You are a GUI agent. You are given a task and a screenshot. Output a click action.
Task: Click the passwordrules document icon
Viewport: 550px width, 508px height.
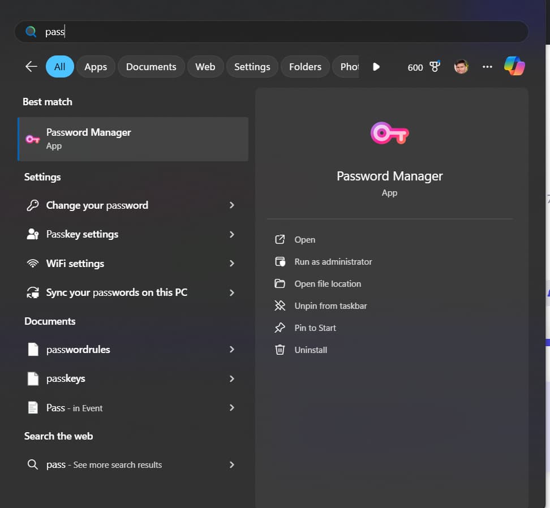coord(33,349)
